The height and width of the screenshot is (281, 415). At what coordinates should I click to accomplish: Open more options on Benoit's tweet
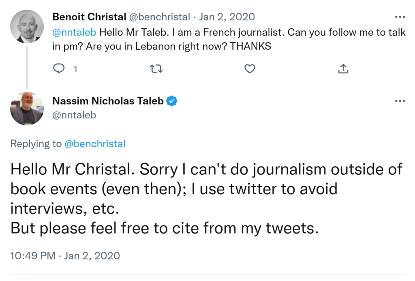tap(400, 17)
